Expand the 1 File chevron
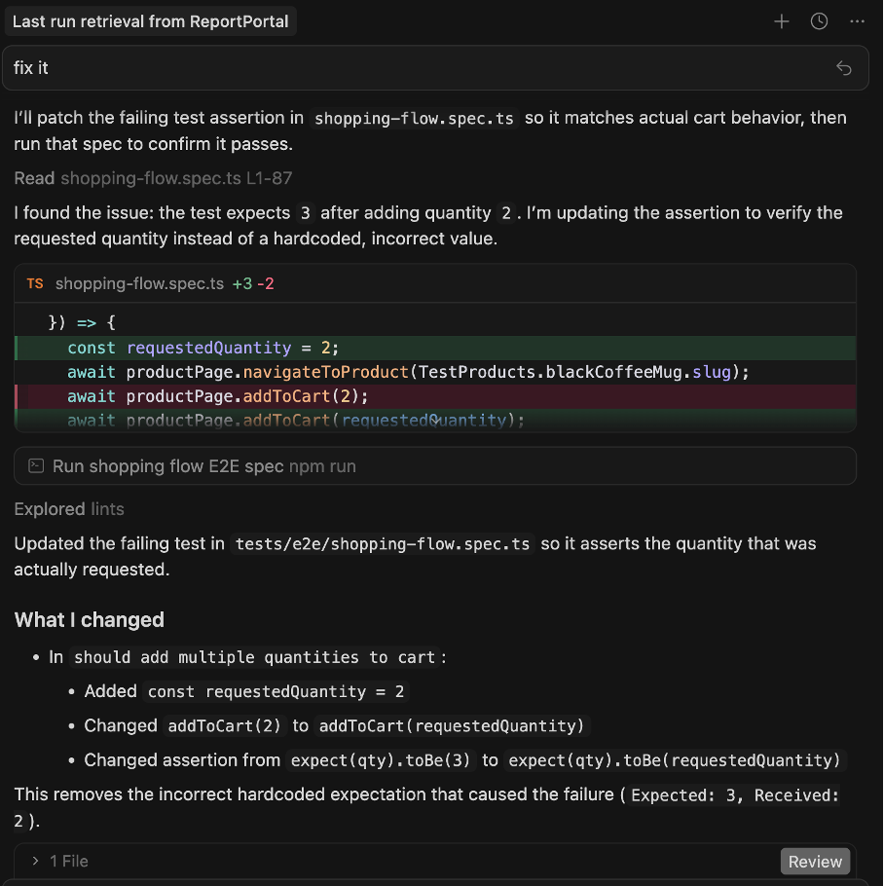884x886 pixels. (36, 861)
